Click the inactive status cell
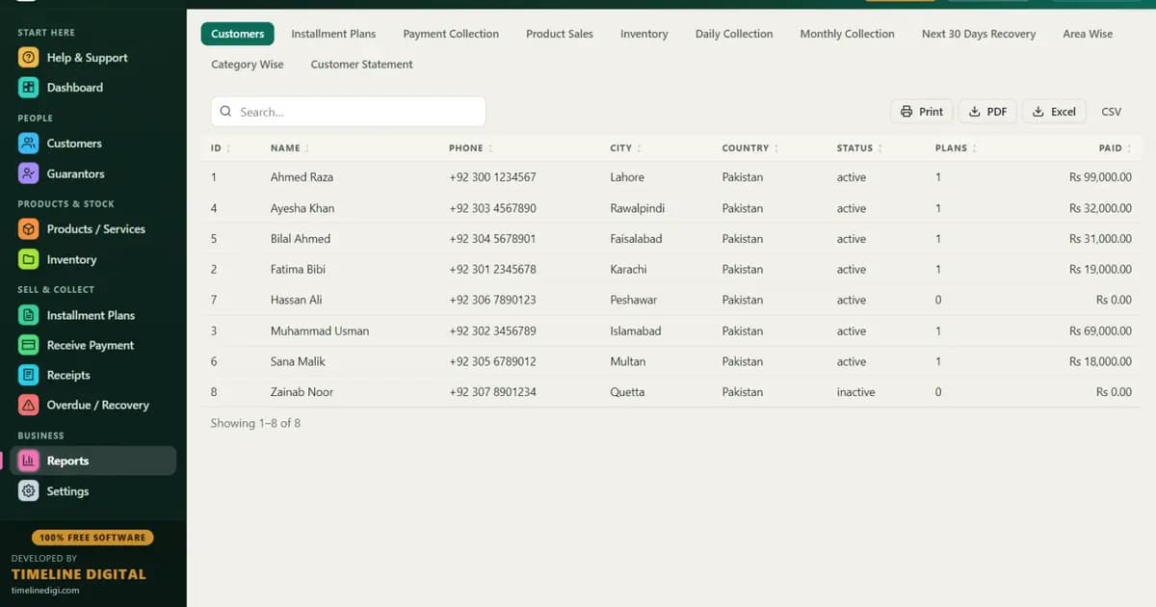The width and height of the screenshot is (1156, 607). [x=856, y=392]
